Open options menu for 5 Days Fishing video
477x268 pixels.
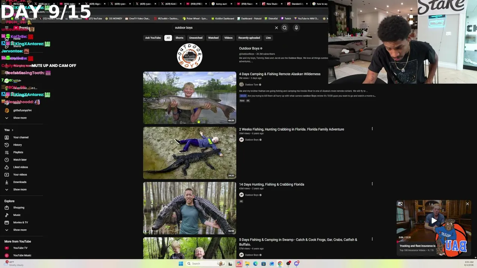[x=372, y=239]
